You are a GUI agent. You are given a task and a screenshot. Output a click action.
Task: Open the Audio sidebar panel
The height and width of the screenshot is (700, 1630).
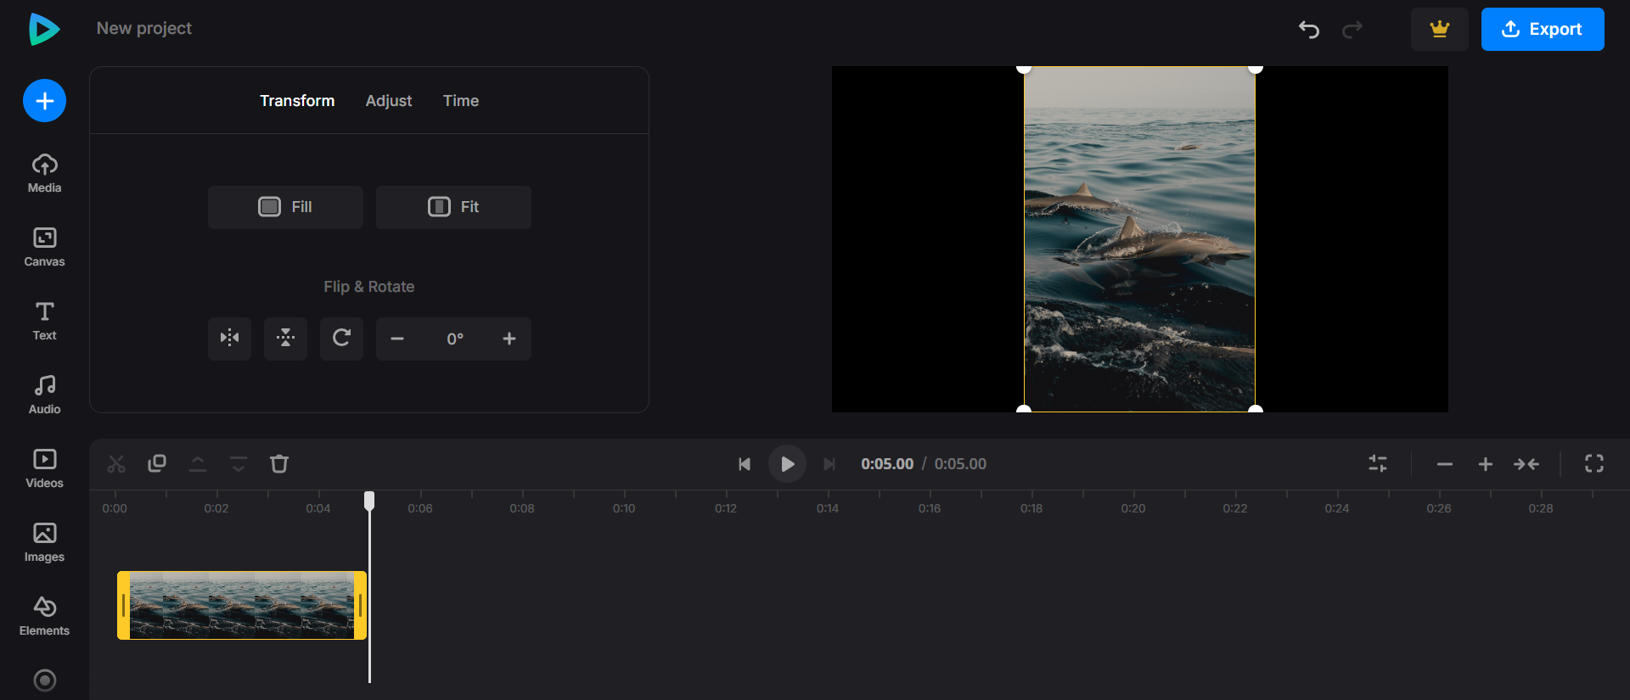point(44,395)
